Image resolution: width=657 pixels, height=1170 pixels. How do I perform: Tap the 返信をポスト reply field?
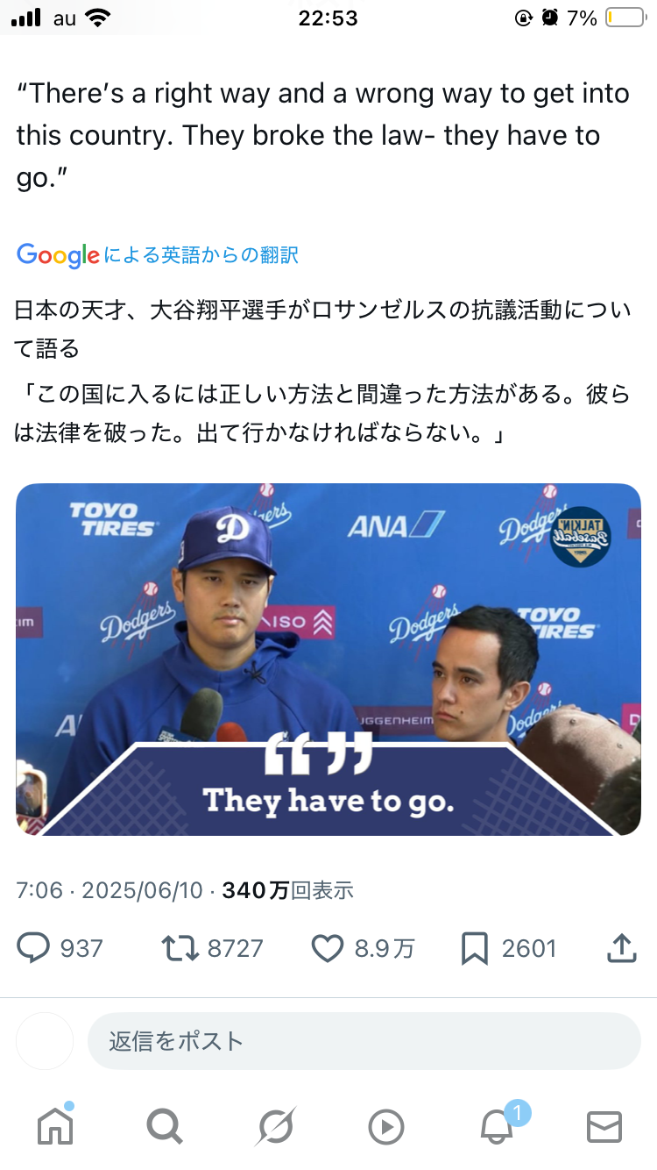364,1041
